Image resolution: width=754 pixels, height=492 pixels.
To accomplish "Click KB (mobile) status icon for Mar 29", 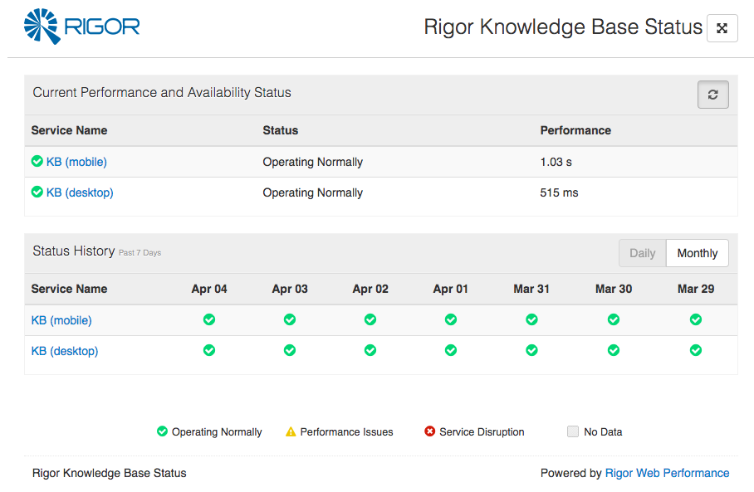I will (696, 319).
